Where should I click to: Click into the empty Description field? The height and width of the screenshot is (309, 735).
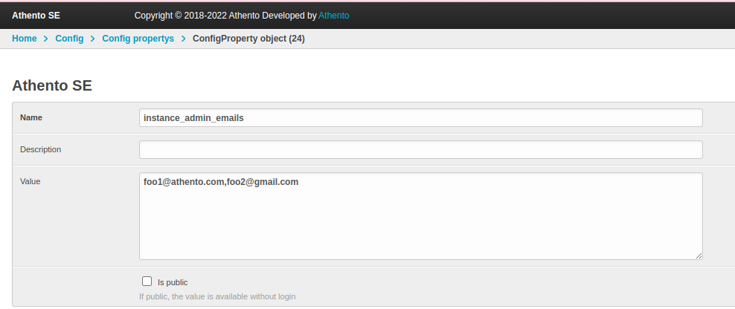click(x=420, y=149)
